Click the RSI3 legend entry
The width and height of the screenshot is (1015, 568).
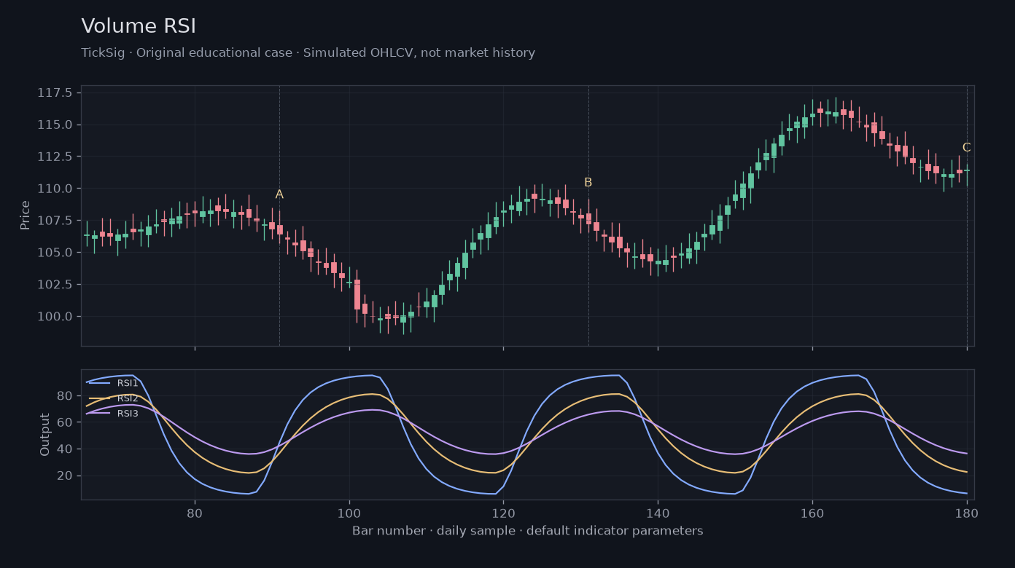click(113, 414)
